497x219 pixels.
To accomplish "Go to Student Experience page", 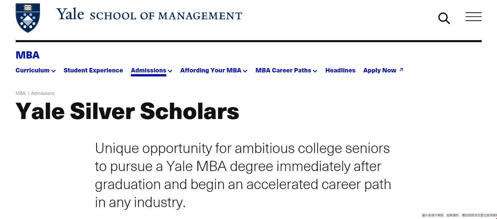I will pos(93,70).
